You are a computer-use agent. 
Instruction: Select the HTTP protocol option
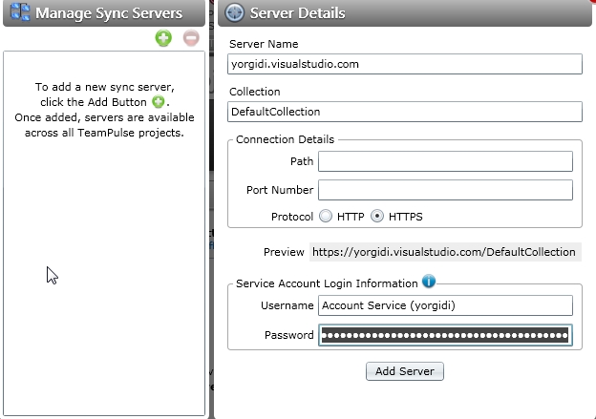pos(326,217)
